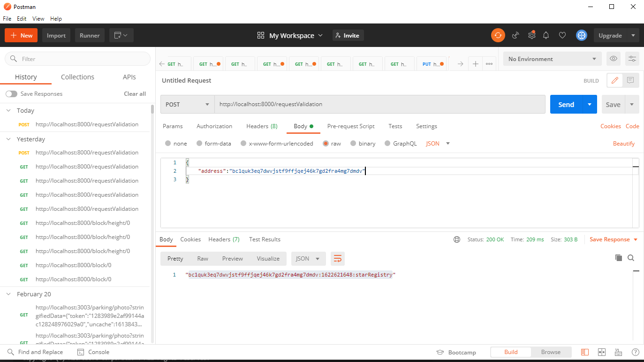Screen dimensions: 644x362
Task: Open Bootcamp in status bar
Action: coord(456,352)
